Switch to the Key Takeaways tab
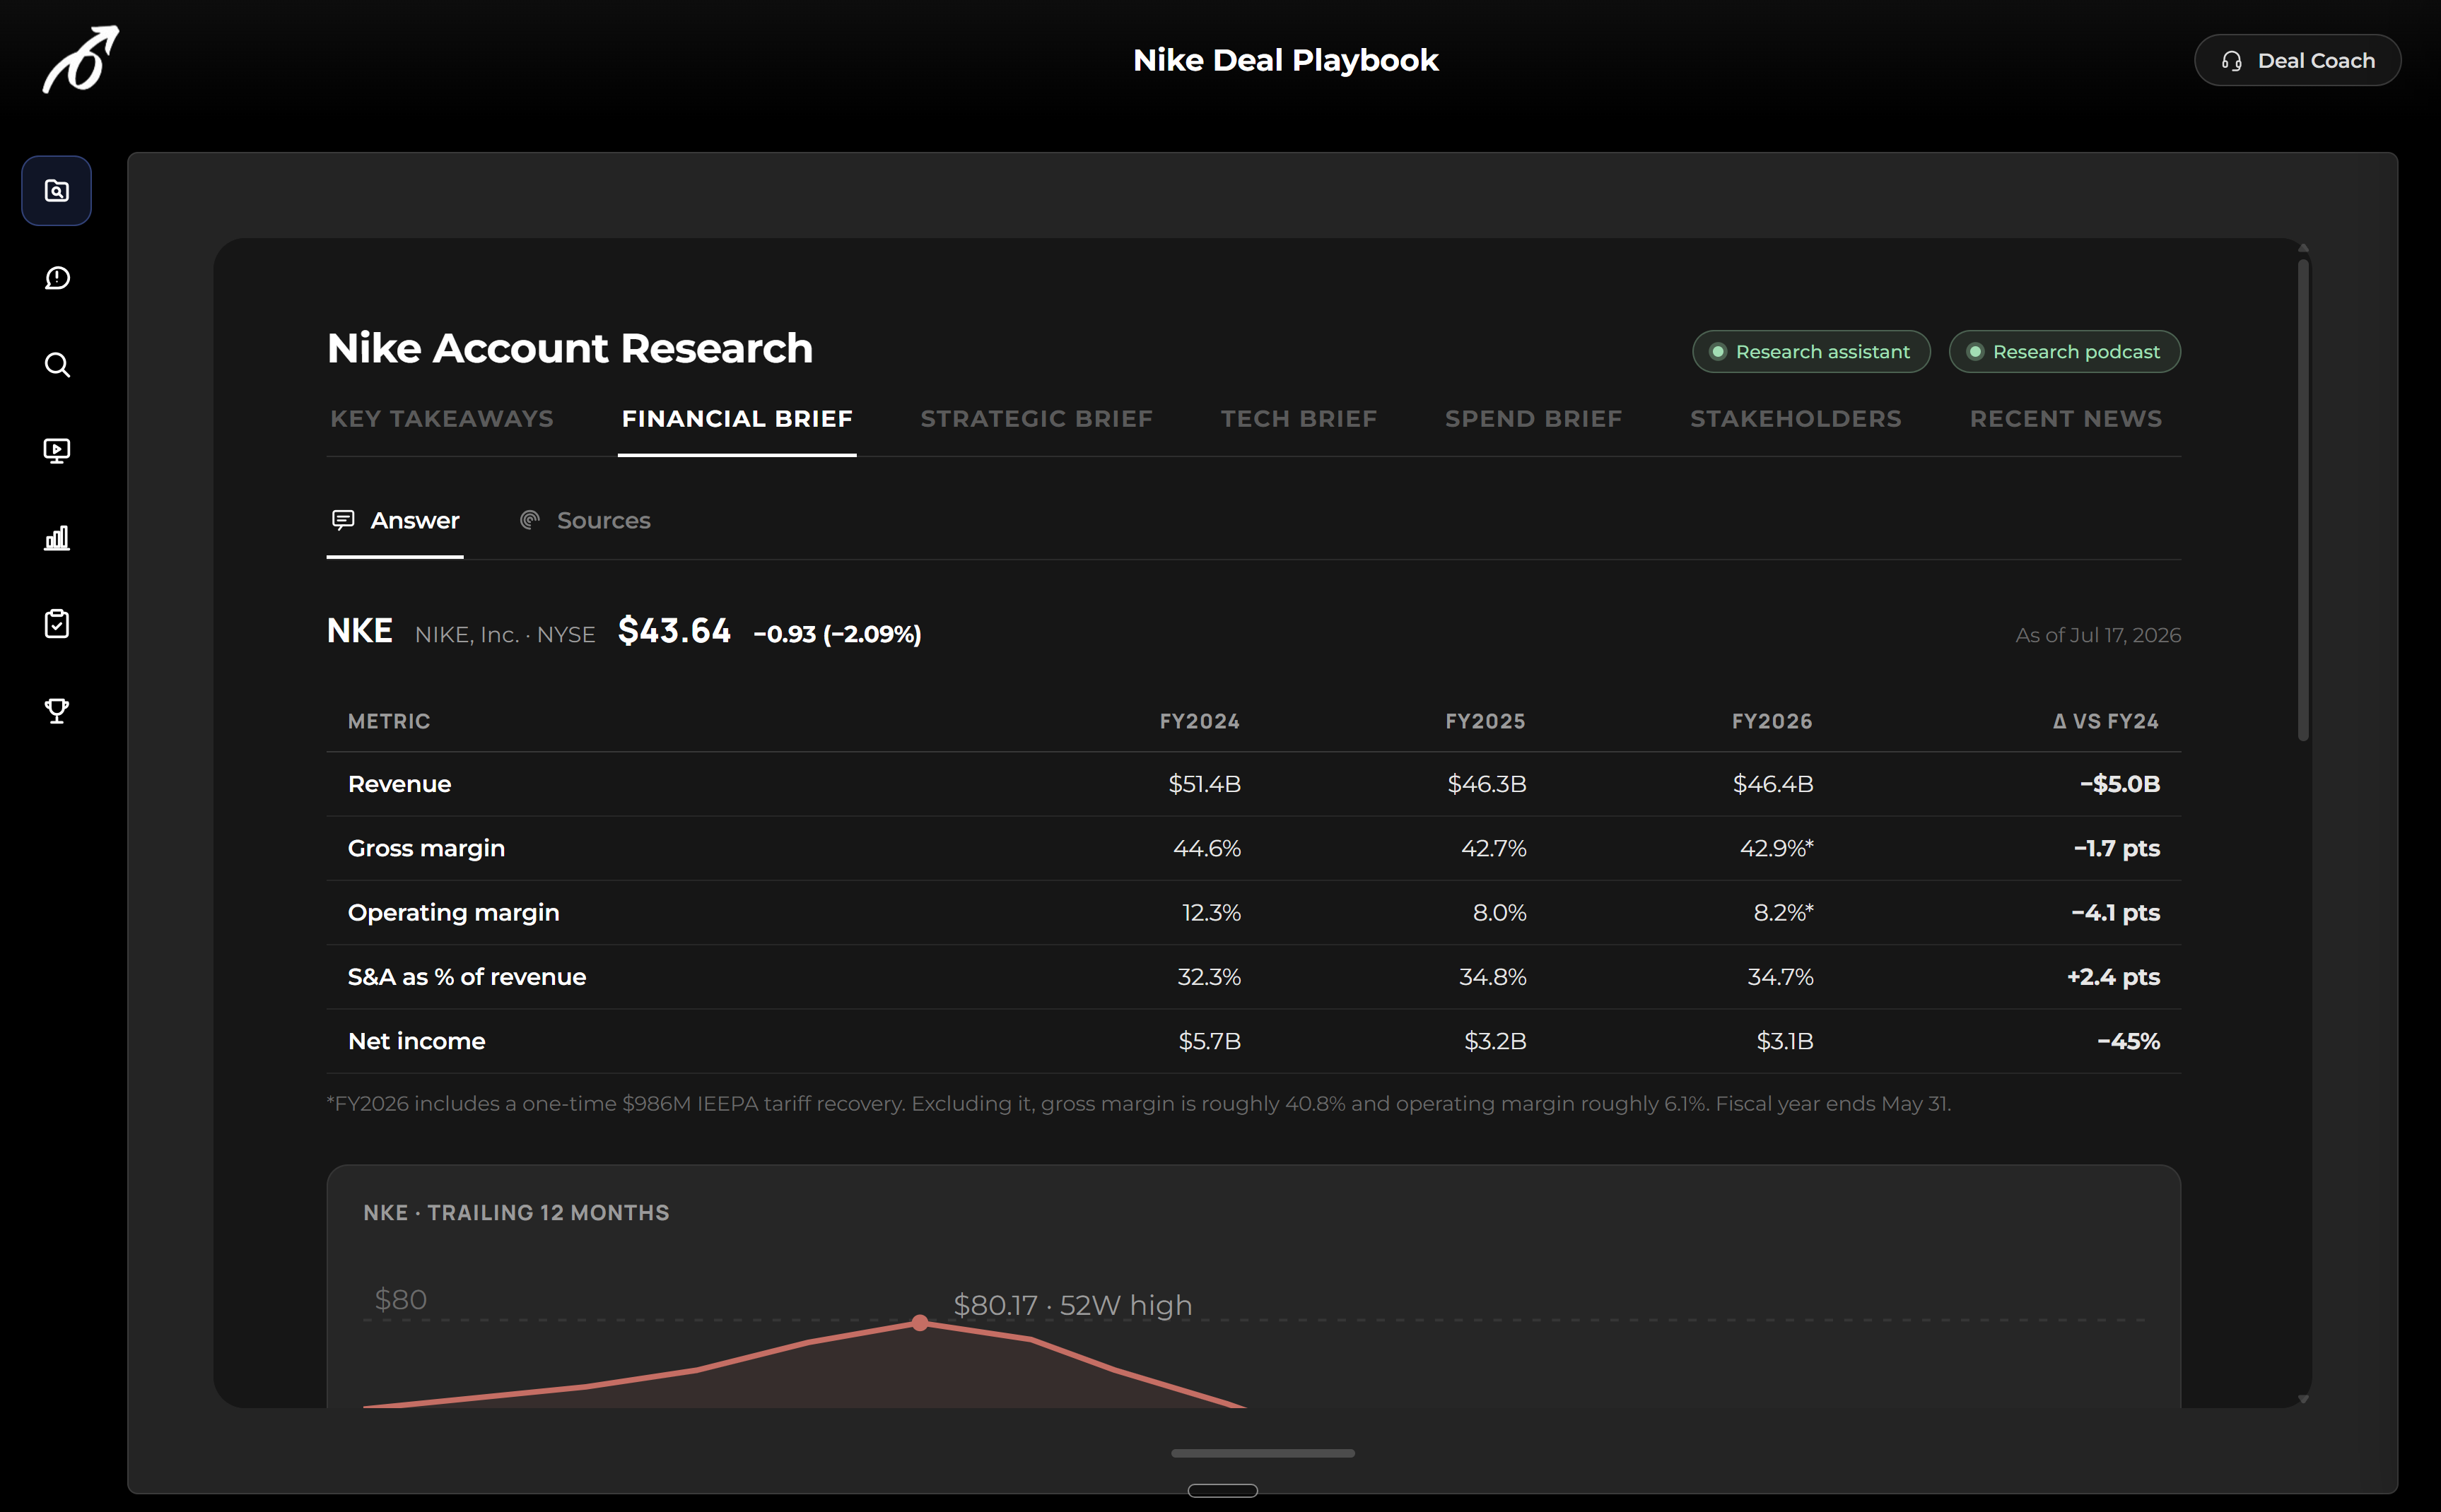Viewport: 2441px width, 1512px height. tap(443, 419)
